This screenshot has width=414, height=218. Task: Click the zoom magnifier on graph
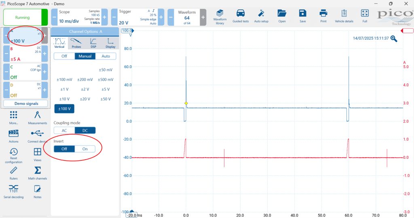[394, 38]
